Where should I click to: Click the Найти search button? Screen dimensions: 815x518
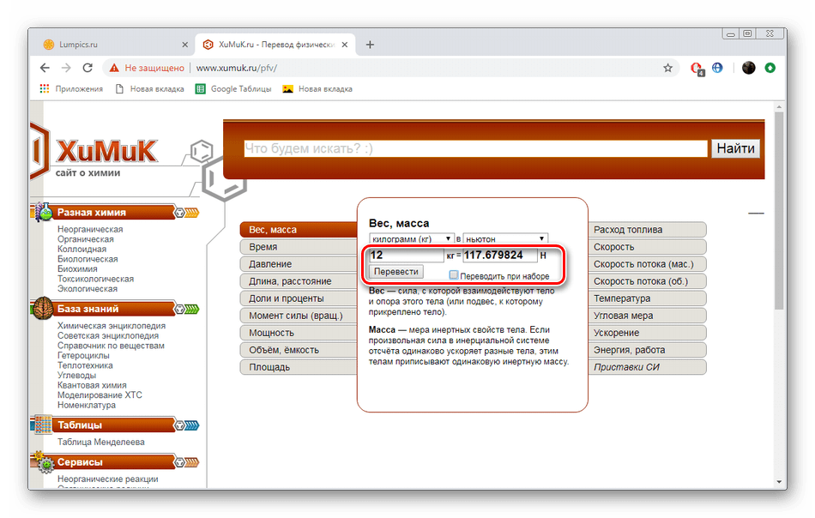(735, 148)
